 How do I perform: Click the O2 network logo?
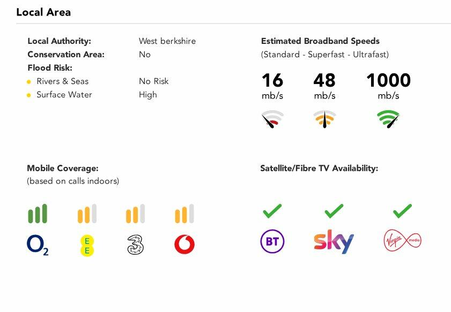coord(38,245)
